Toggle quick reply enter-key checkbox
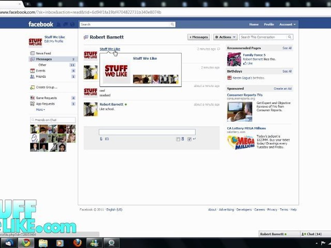 pyautogui.click(x=189, y=139)
